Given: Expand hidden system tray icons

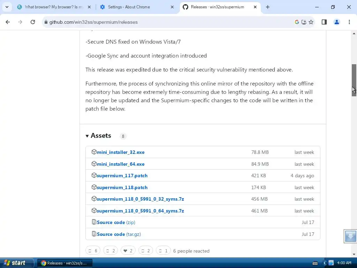Looking at the screenshot, I should point(325,263).
